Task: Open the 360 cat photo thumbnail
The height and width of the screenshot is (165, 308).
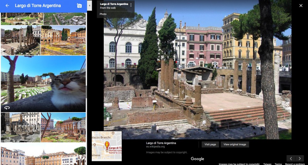Action: [x=43, y=84]
